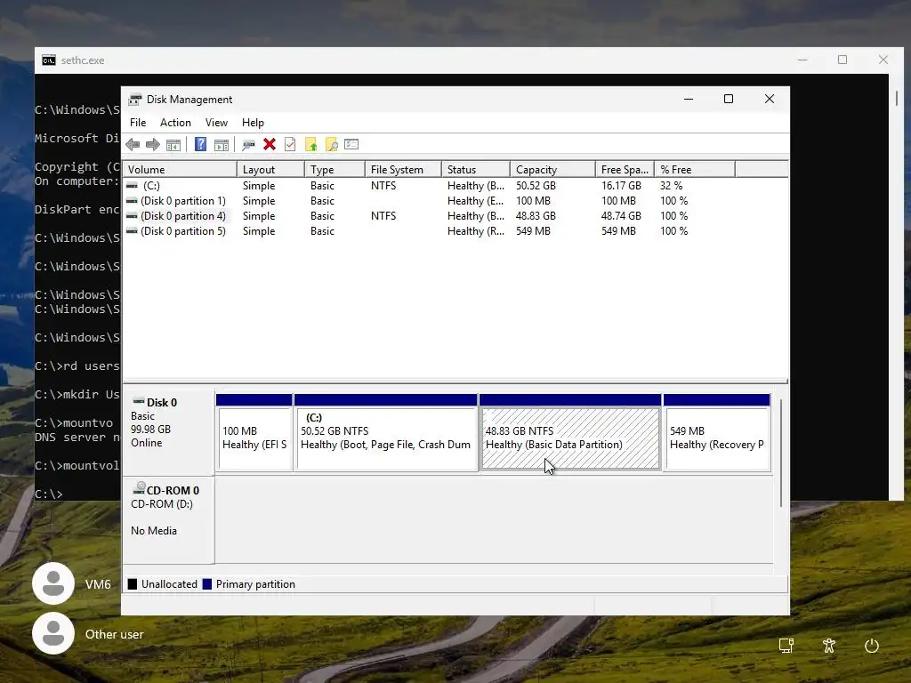Image resolution: width=911 pixels, height=683 pixels.
Task: Sort by Volume column header
Action: point(180,170)
